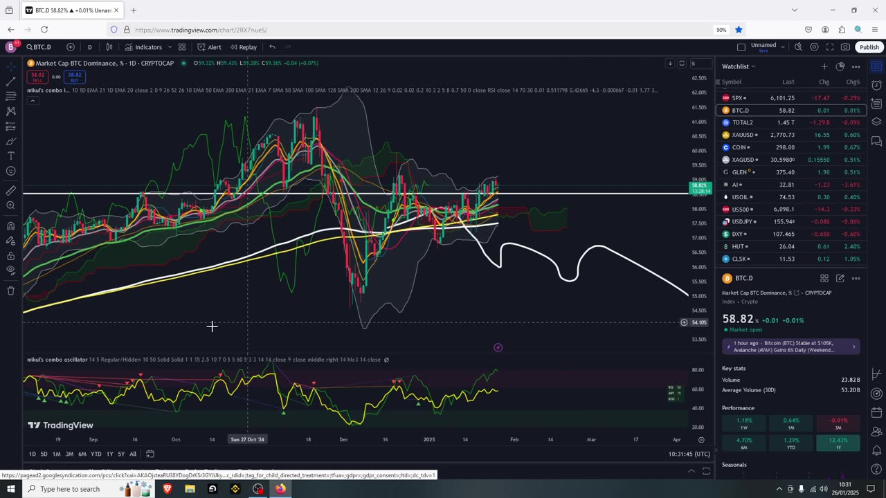This screenshot has width=886, height=498.
Task: Open the layout setup square icon
Action: coord(741,47)
